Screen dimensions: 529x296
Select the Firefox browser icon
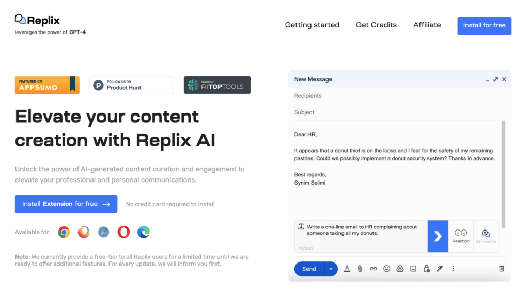pyautogui.click(x=84, y=232)
